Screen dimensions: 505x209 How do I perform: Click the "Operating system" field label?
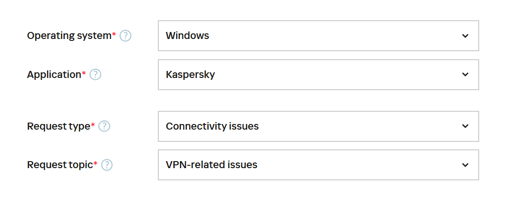click(69, 36)
